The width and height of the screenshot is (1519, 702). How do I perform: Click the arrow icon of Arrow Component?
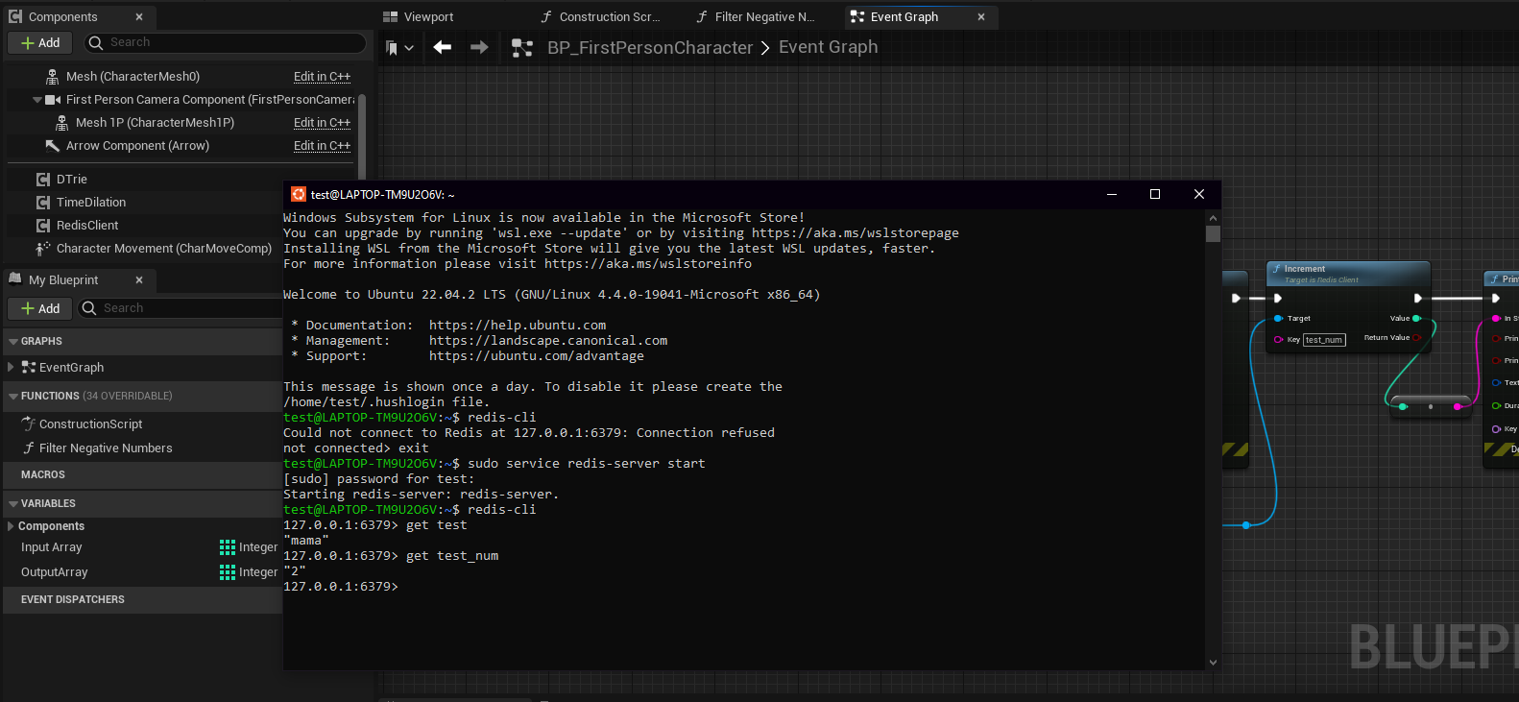click(x=53, y=146)
